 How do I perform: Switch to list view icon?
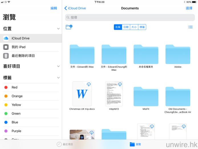pyautogui.click(x=190, y=27)
